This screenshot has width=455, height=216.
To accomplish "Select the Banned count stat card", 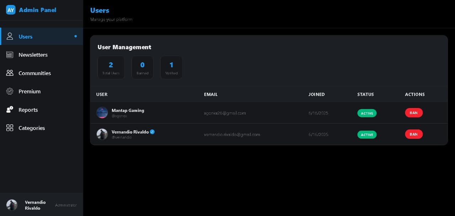I will [x=142, y=67].
